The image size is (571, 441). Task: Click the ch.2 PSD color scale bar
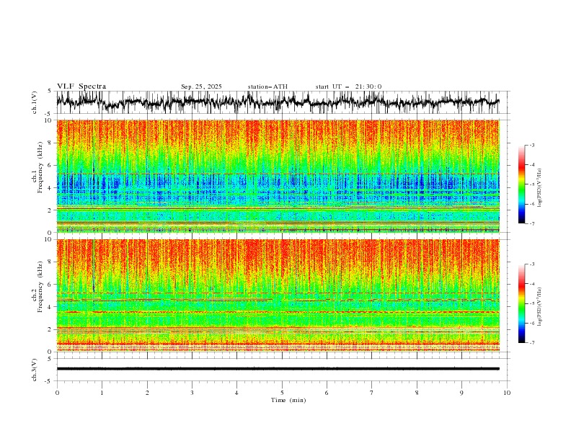click(x=521, y=303)
